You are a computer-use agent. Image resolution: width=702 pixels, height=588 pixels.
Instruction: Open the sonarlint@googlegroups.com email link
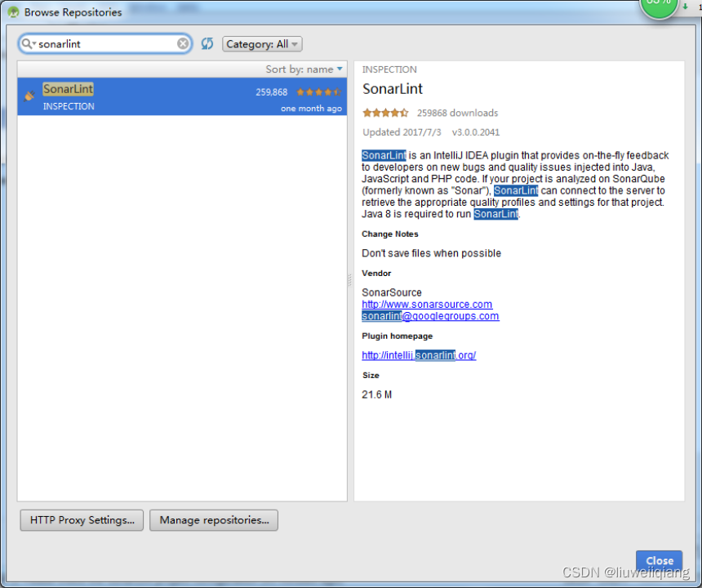tap(430, 316)
